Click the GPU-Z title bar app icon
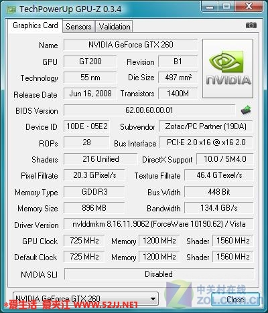 point(11,9)
